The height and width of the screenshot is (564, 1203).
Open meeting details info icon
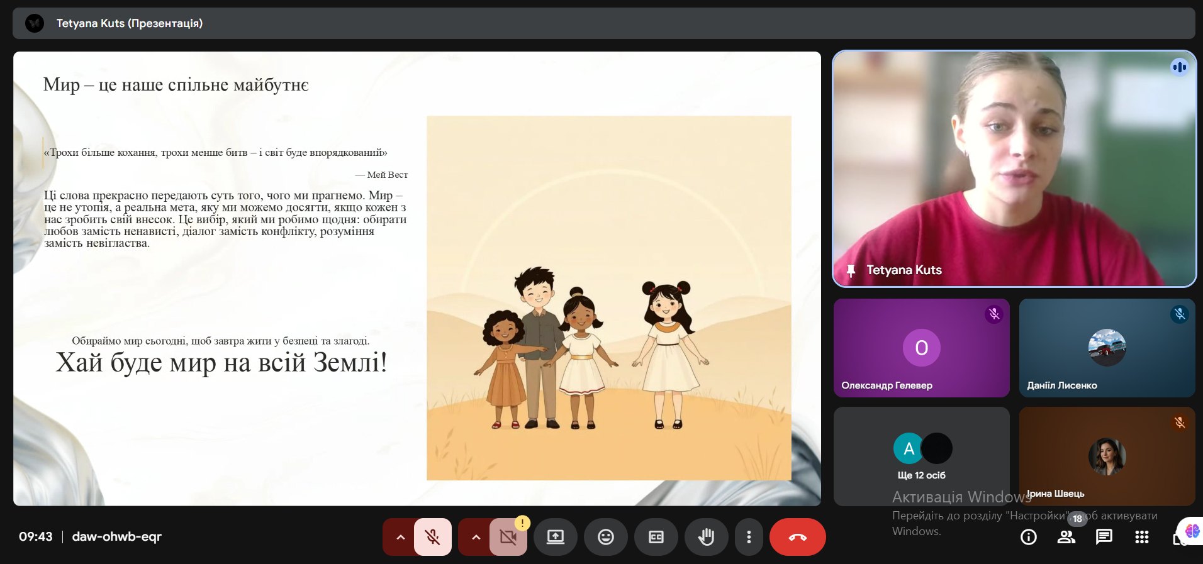coord(1028,537)
